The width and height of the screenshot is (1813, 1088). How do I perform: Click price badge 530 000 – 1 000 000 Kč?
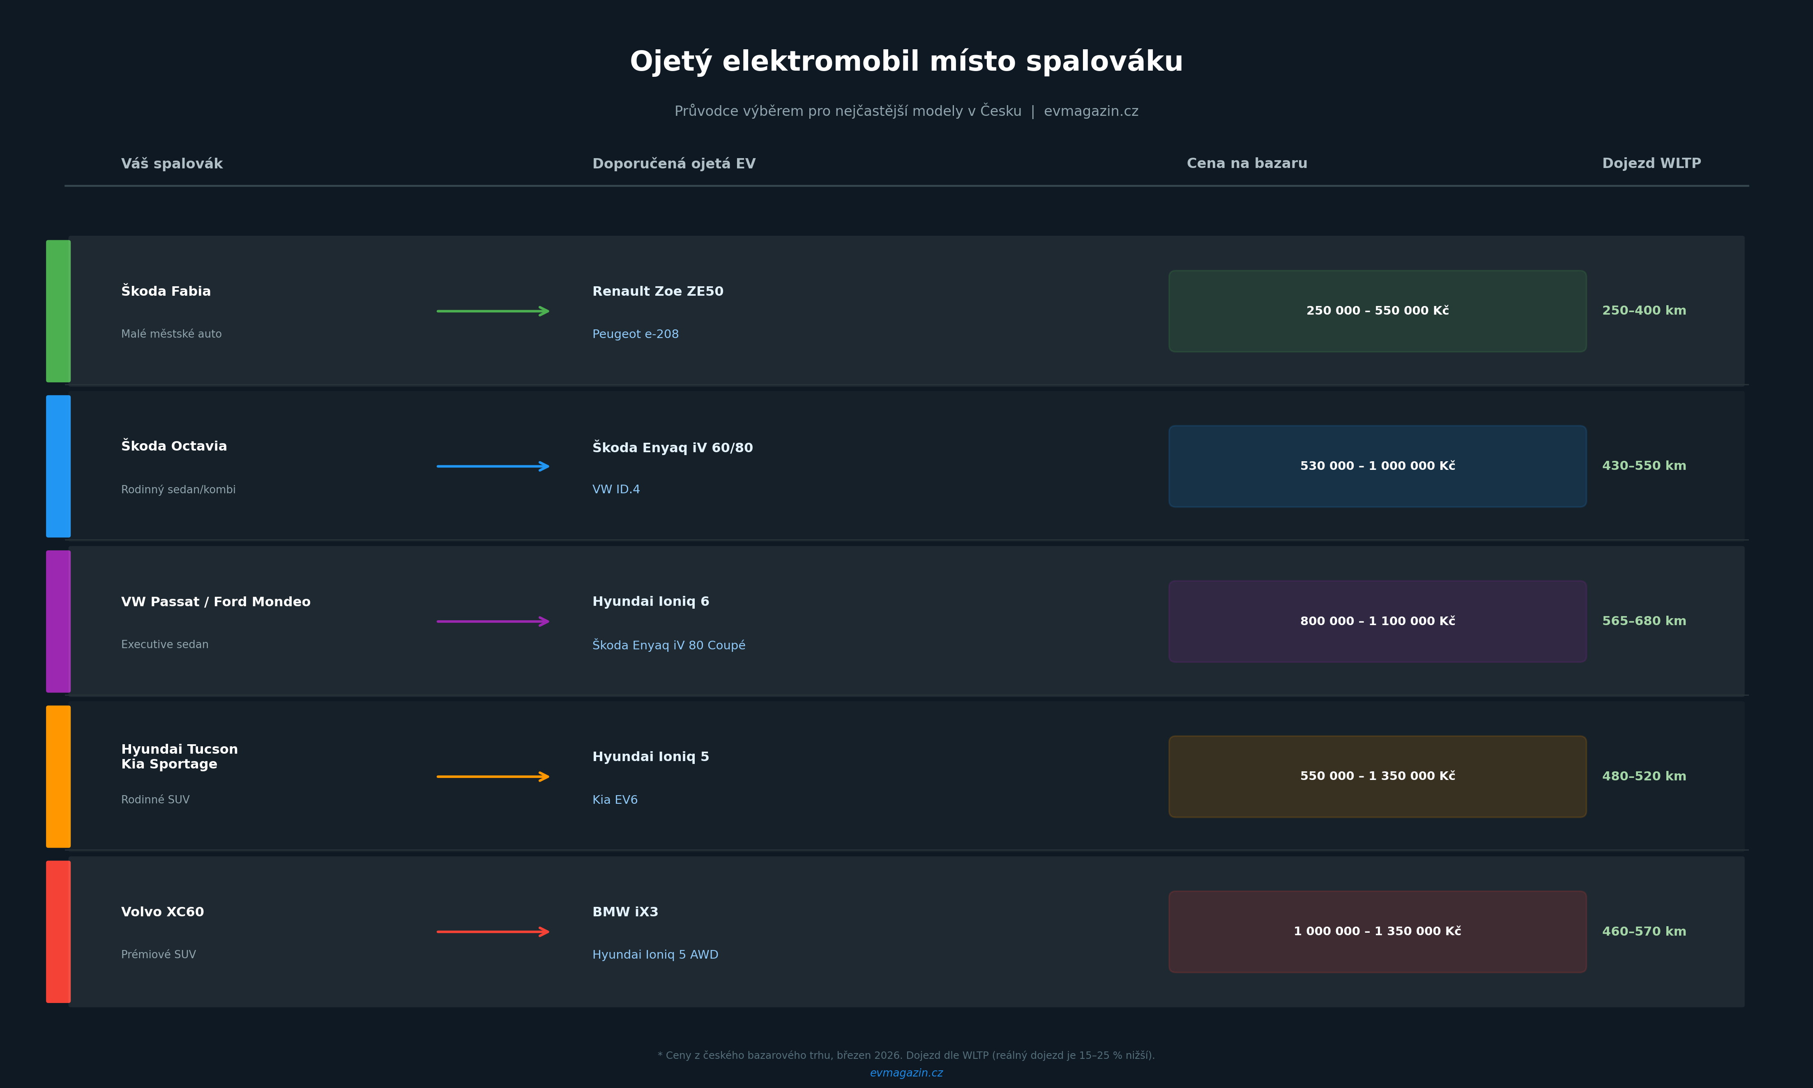(x=1377, y=466)
